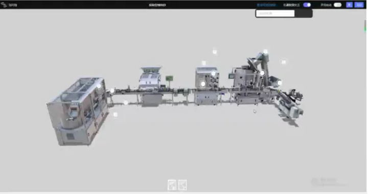Select hotspot dot at conveyor's cartoner-side end
This screenshot has height=194, width=368.
[112, 91]
